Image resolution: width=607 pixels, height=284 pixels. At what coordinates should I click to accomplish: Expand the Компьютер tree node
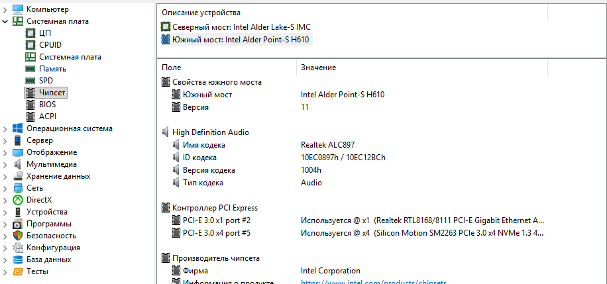[5, 9]
